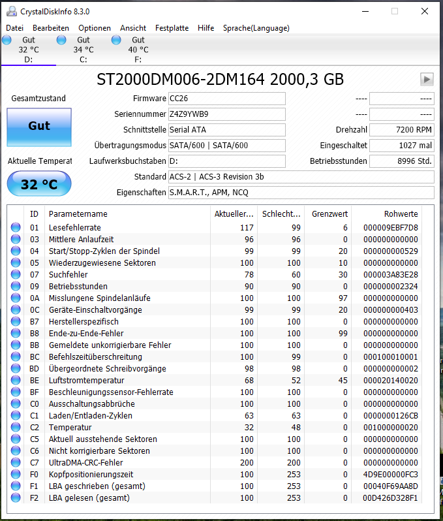Click status orb for Luftstromtemperatur
This screenshot has width=443, height=521.
(16, 380)
